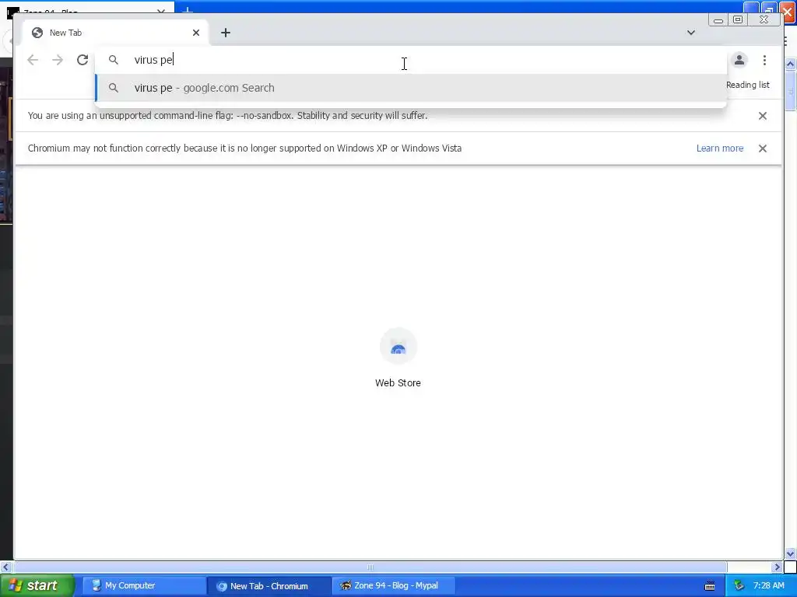Viewport: 797px width, 597px height.
Task: Switch to My Computer in taskbar
Action: (x=144, y=585)
